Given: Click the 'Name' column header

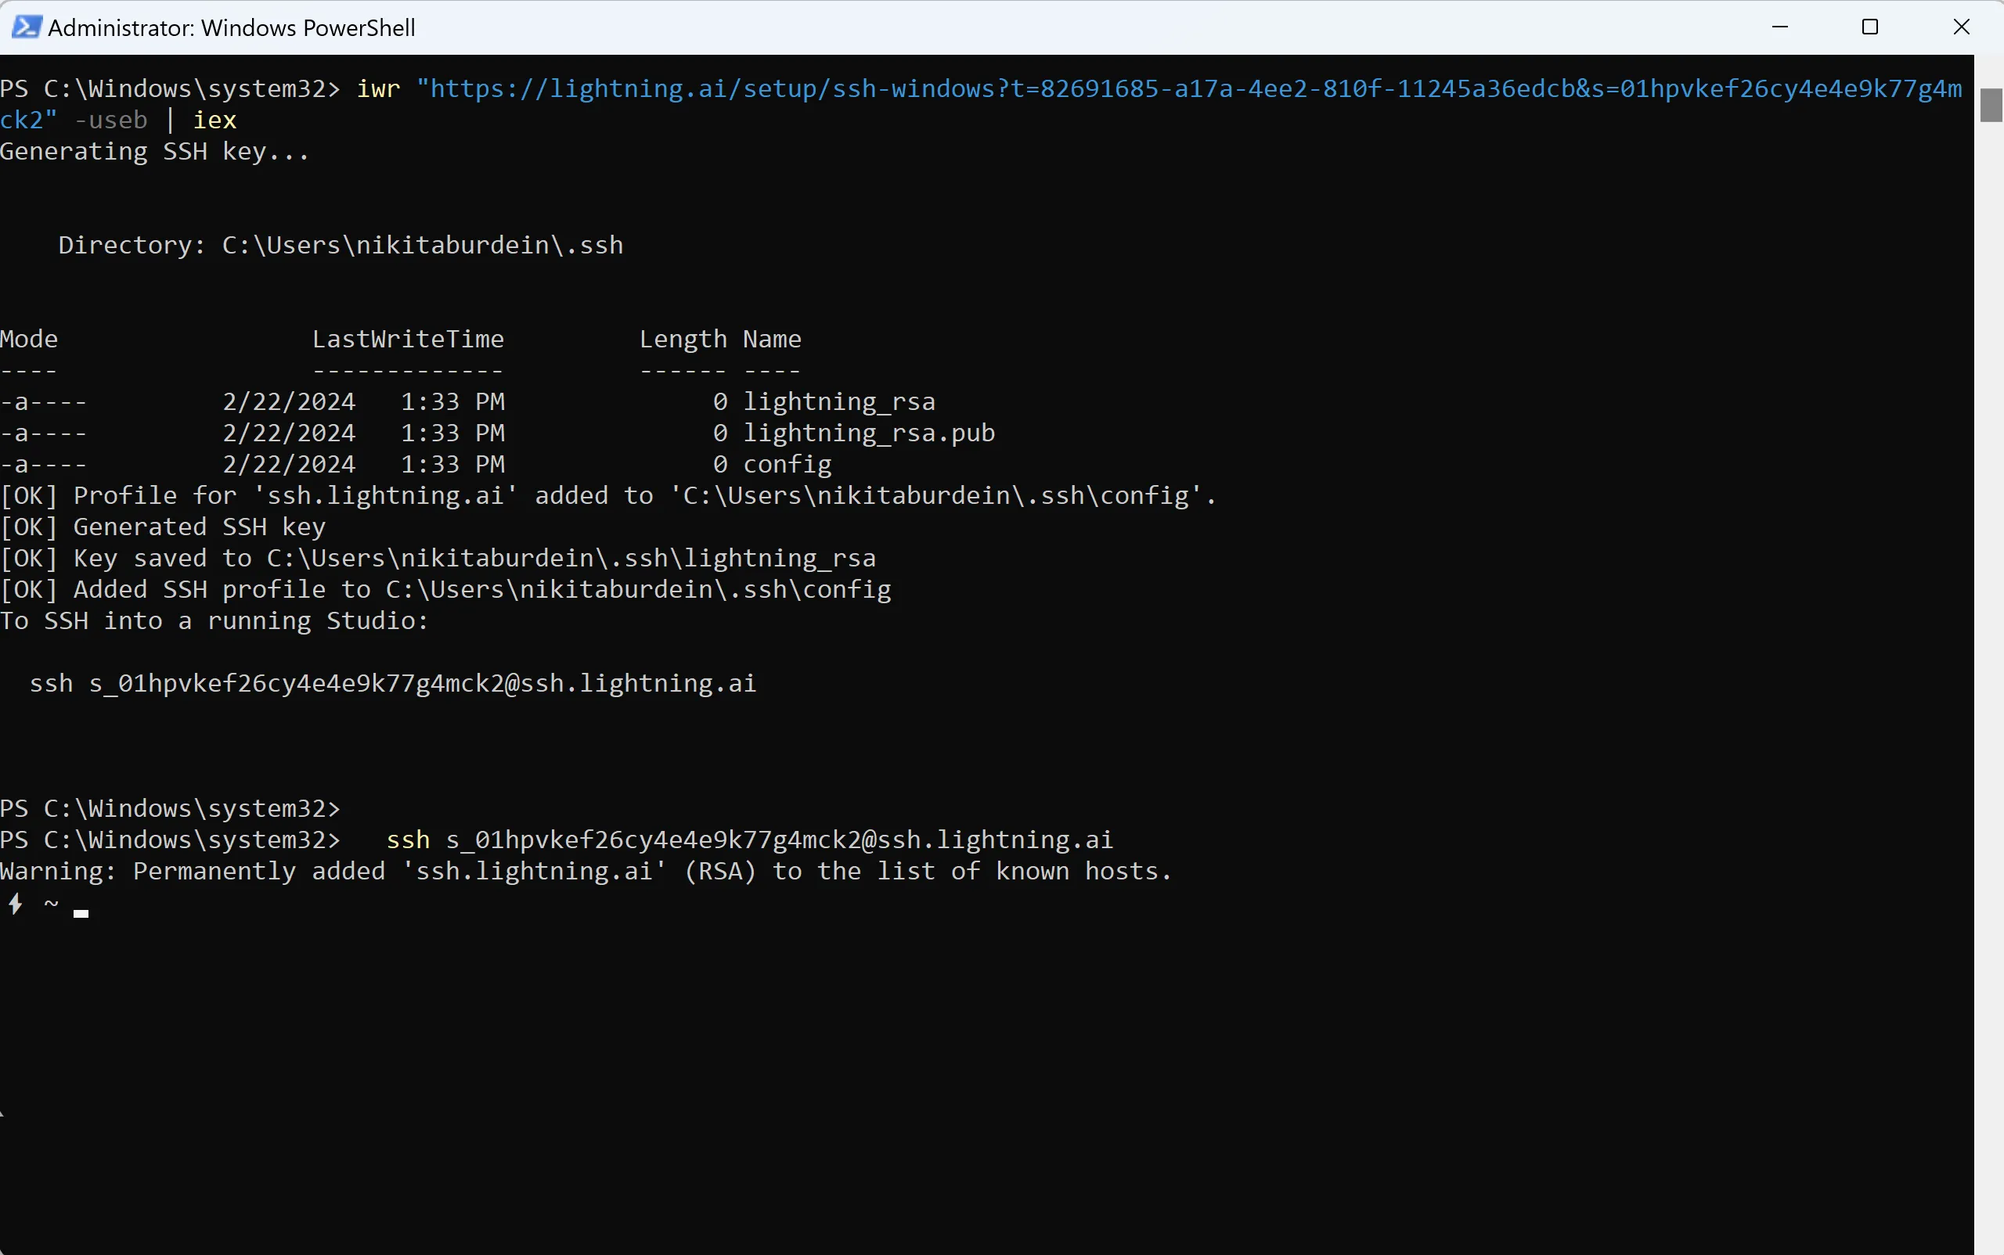Looking at the screenshot, I should (x=772, y=340).
